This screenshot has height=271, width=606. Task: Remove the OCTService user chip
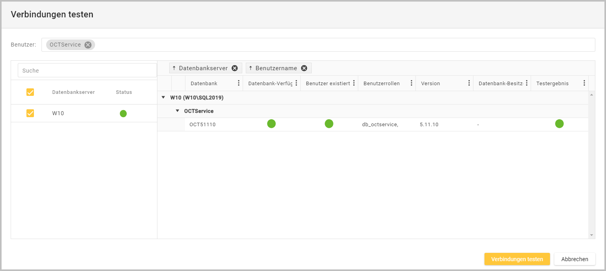(x=88, y=45)
